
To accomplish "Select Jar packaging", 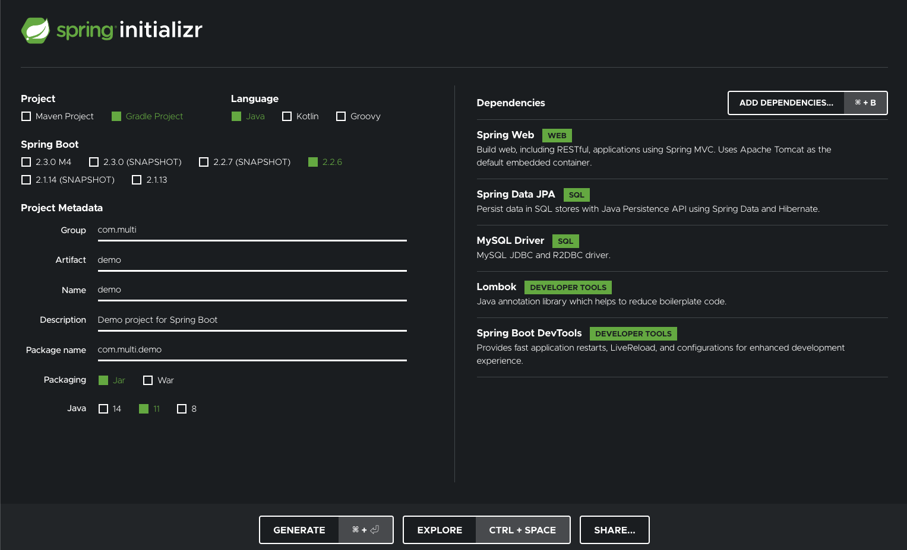I will click(112, 380).
